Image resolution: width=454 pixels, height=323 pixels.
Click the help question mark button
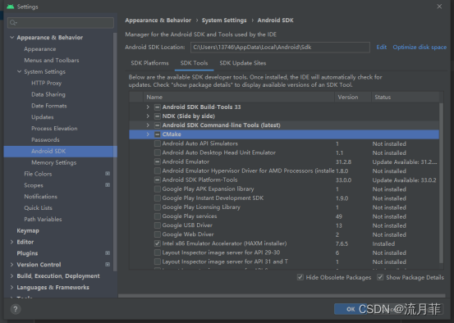(x=16, y=309)
